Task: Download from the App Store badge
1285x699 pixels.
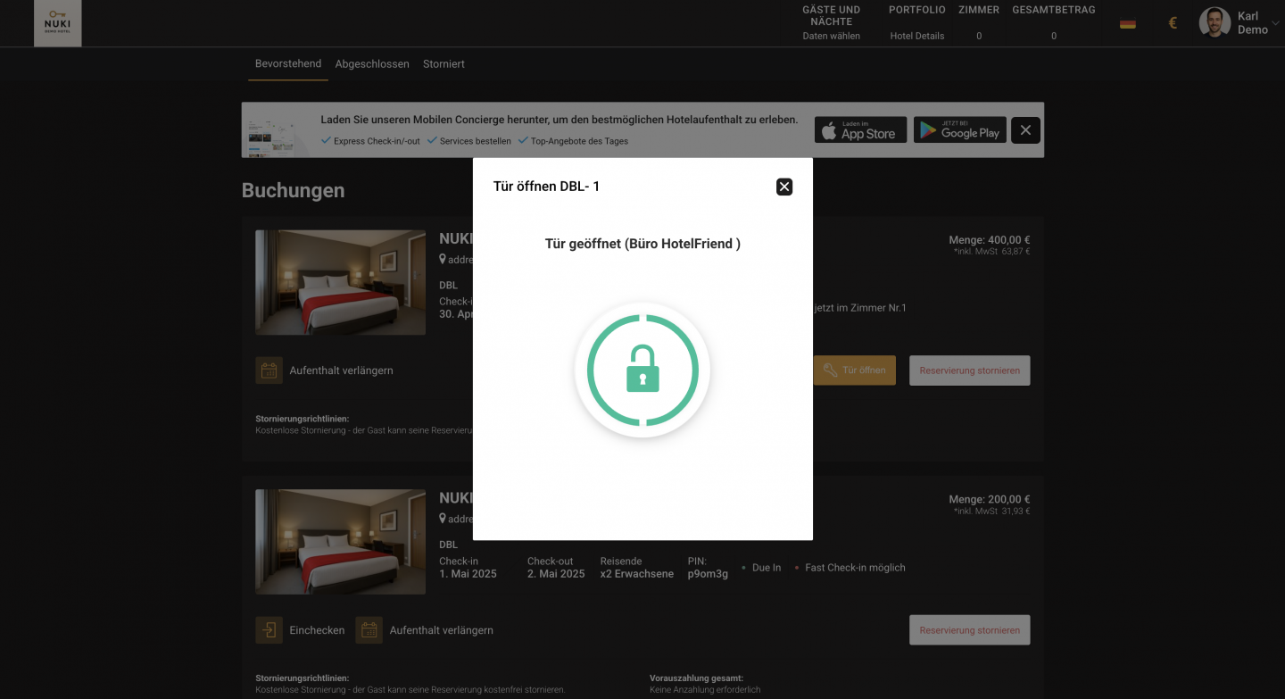Action: pos(860,130)
